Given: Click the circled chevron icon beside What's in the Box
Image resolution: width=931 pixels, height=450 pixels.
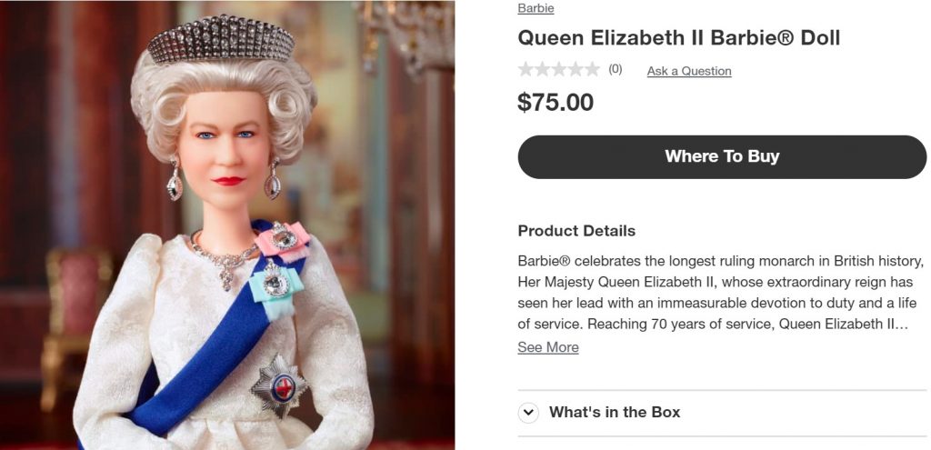Looking at the screenshot, I should 528,413.
